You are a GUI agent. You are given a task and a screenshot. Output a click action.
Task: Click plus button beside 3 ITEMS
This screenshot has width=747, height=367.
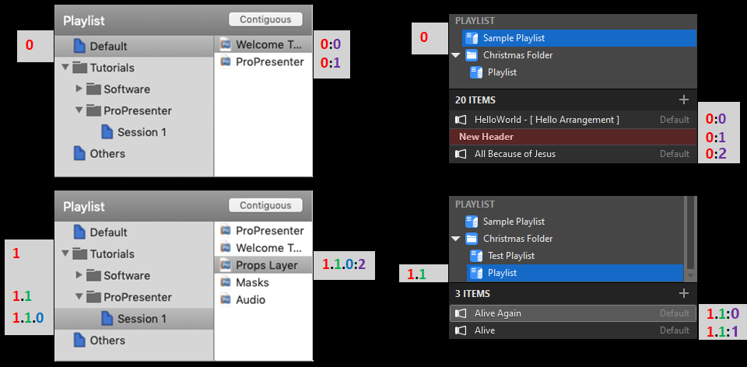684,293
